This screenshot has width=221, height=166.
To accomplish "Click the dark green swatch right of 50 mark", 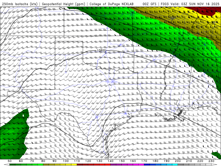I will [x=12, y=165].
